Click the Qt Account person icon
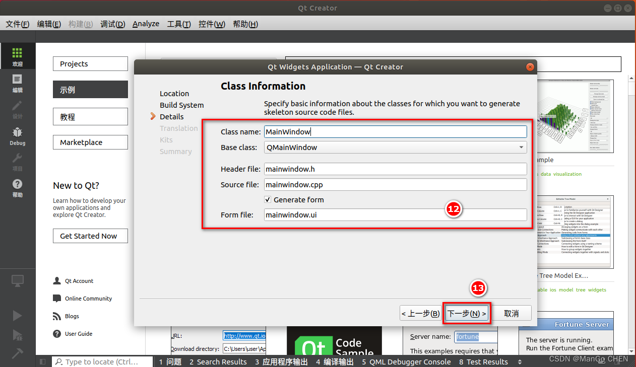The width and height of the screenshot is (636, 367). [57, 281]
